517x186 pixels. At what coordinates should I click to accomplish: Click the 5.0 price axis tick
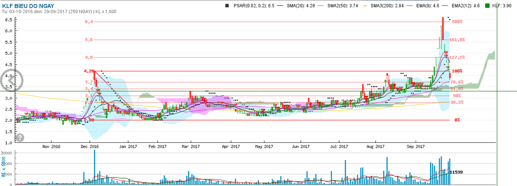click(9, 53)
